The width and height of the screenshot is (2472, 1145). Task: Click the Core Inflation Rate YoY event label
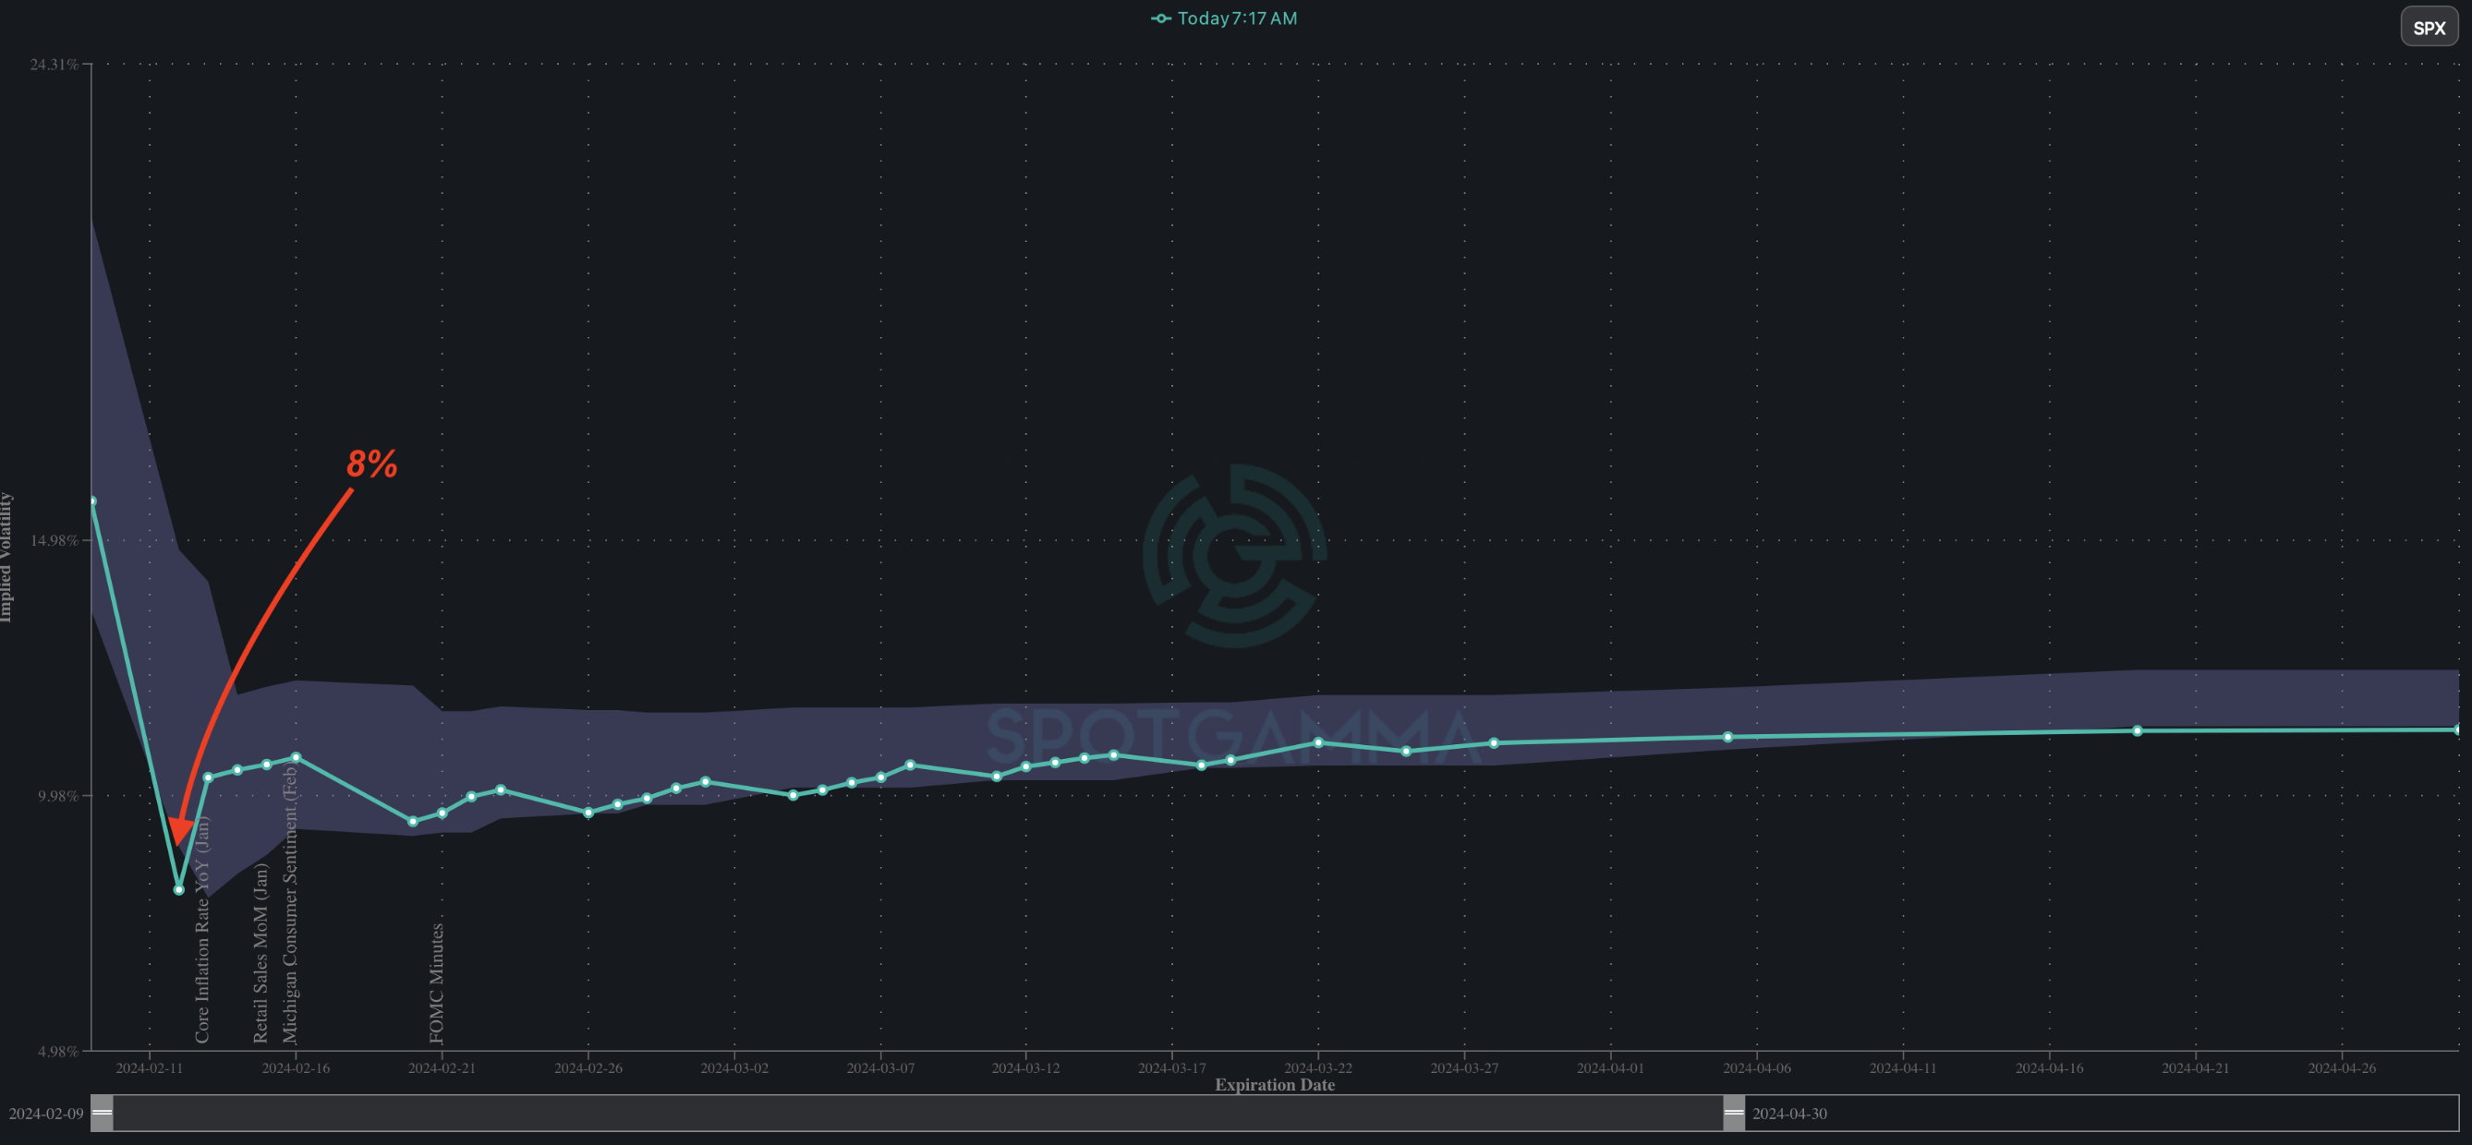pos(201,930)
